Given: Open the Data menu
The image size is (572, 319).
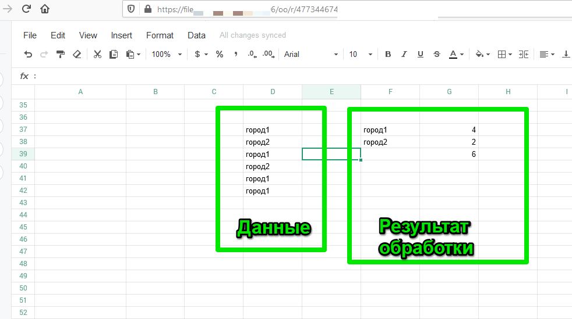Looking at the screenshot, I should [196, 35].
